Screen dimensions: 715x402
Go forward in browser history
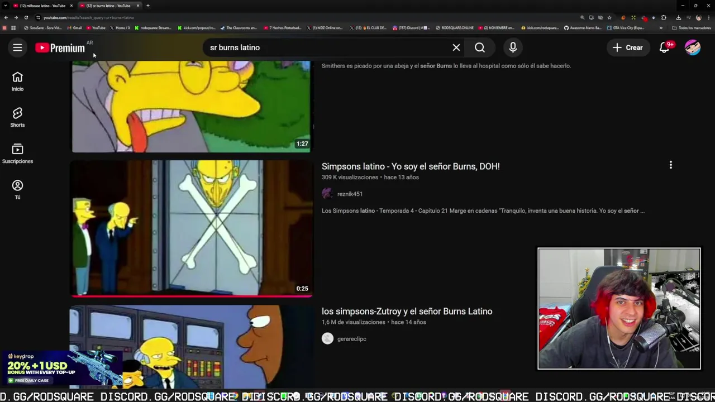[16, 17]
